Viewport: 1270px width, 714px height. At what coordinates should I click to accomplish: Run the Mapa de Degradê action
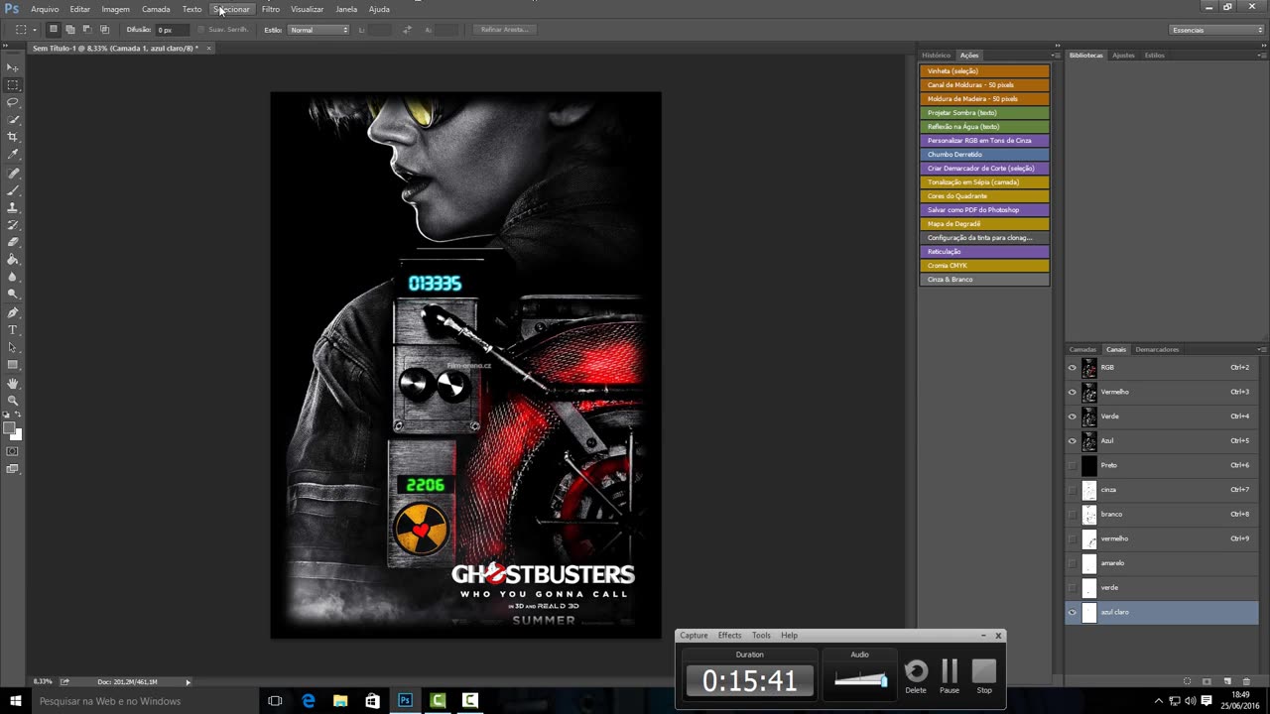(x=984, y=224)
